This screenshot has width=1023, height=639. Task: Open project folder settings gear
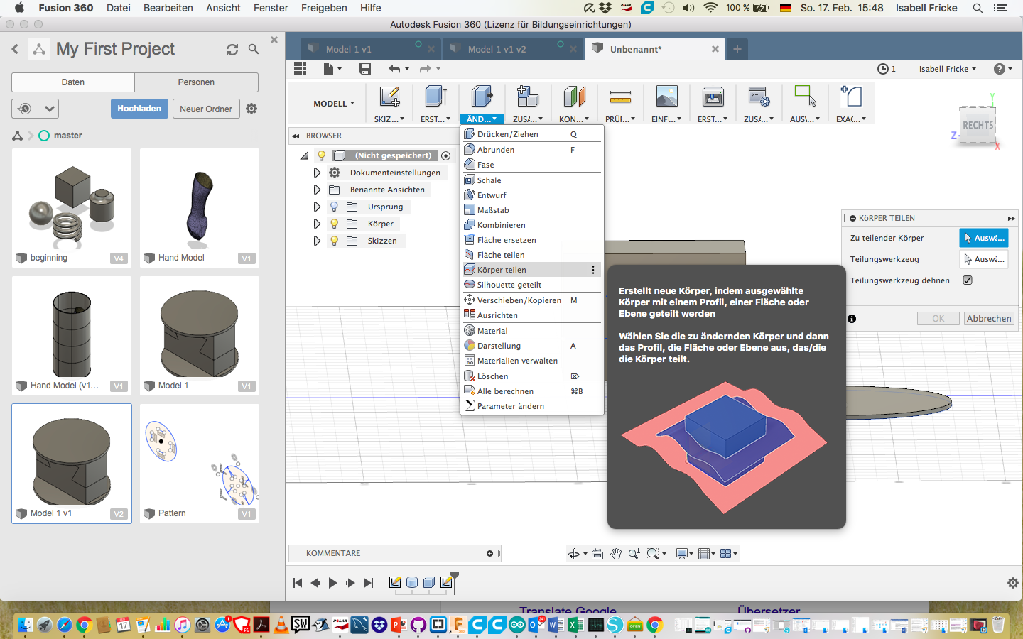tap(251, 109)
